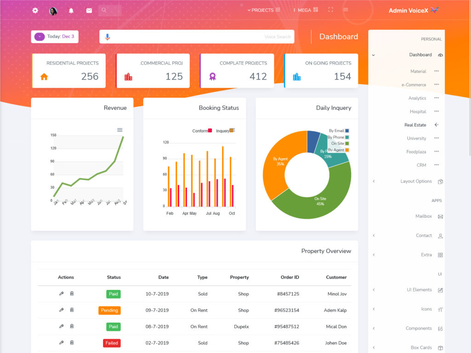Click the Components checkbox icon
Image resolution: width=471 pixels, height=353 pixels.
tap(440, 329)
